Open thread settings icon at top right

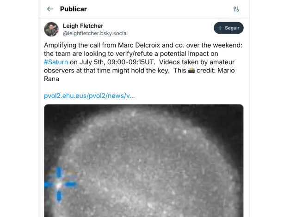[236, 9]
